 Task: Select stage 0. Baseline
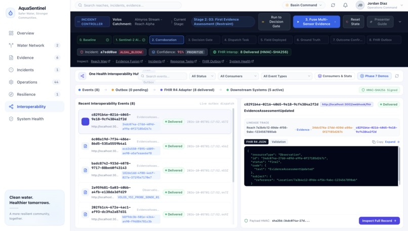(94, 40)
